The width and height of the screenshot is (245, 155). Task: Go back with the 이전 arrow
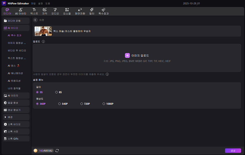pos(35,20)
